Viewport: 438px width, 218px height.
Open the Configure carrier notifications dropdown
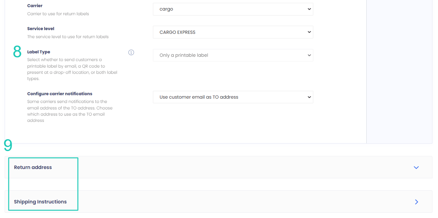point(232,97)
